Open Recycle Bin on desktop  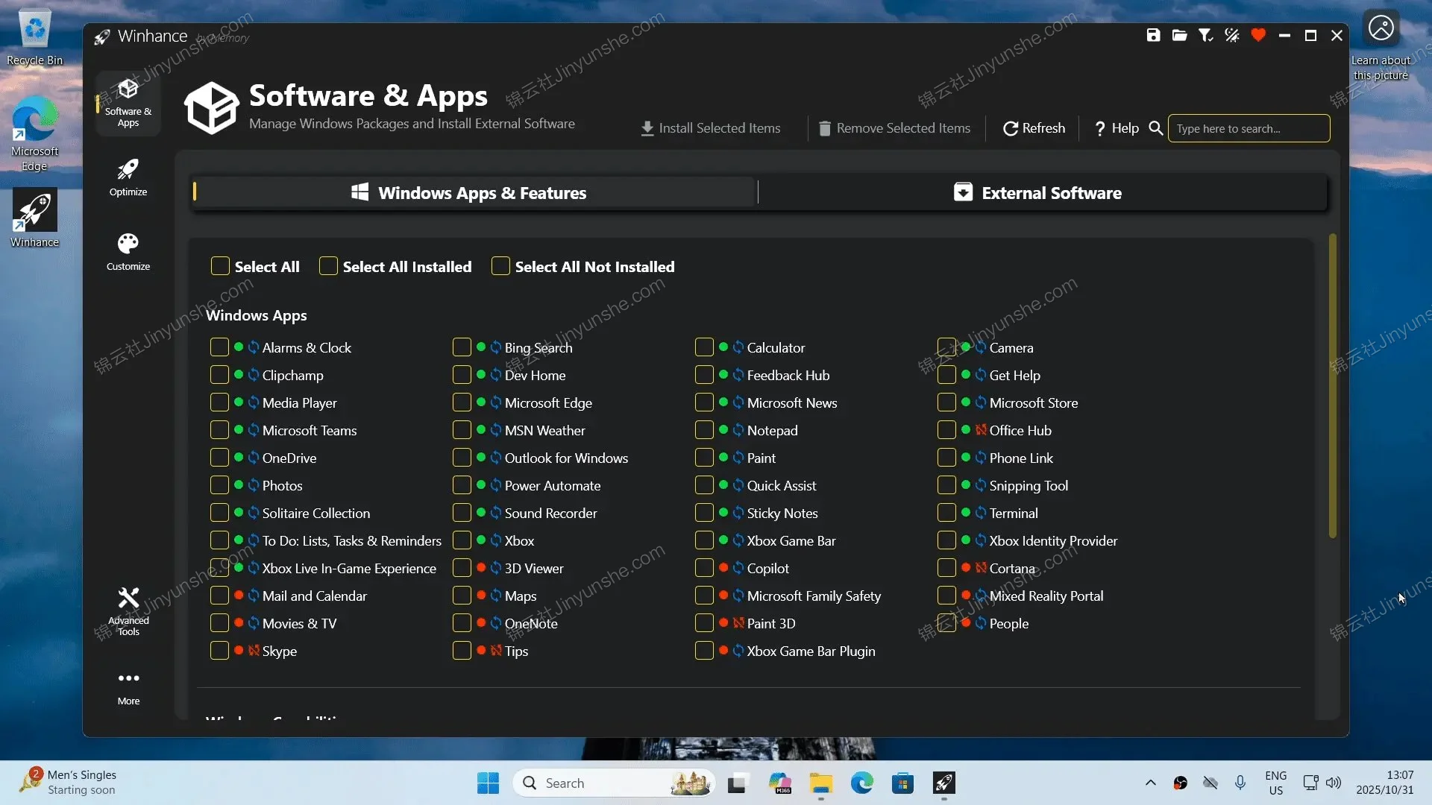coord(34,37)
